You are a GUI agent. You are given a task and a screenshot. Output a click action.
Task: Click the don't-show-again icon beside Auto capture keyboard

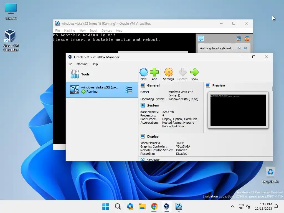click(239, 48)
